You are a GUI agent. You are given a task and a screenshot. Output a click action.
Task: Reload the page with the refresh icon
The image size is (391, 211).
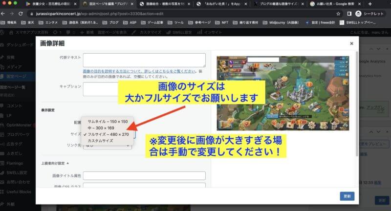[x=21, y=14]
